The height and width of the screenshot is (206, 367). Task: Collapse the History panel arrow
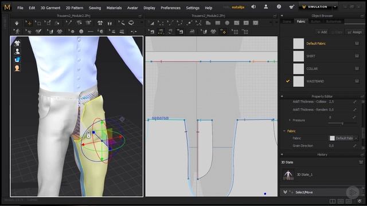tap(282, 154)
